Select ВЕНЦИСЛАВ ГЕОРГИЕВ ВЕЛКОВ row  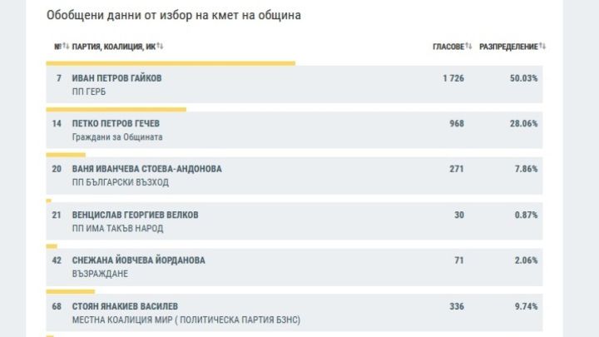(x=295, y=221)
